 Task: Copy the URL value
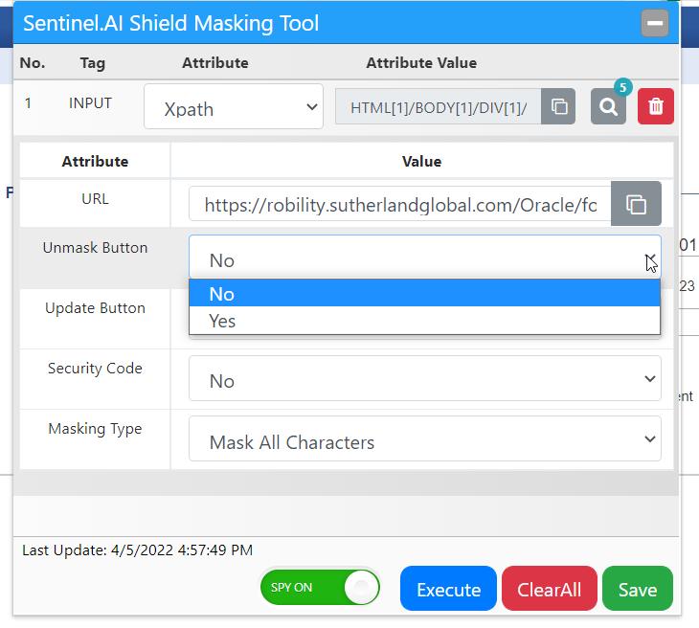pyautogui.click(x=636, y=204)
